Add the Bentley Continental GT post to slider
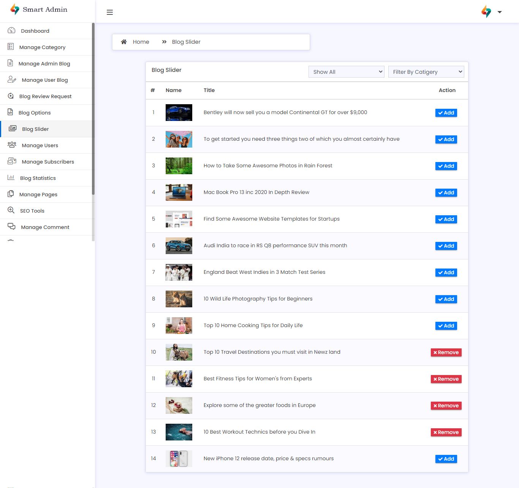The image size is (519, 488). click(x=446, y=113)
